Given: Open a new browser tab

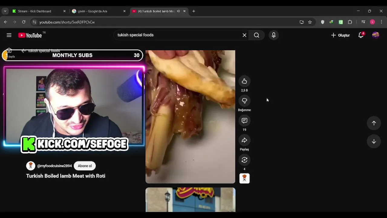Looking at the screenshot, I should click(x=194, y=11).
